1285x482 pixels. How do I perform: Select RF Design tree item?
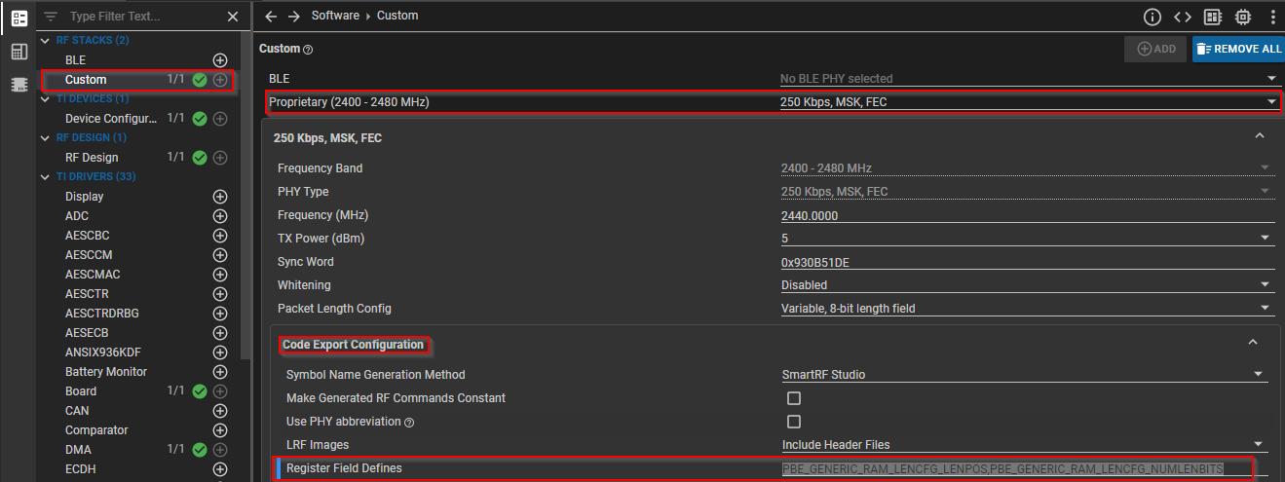92,158
